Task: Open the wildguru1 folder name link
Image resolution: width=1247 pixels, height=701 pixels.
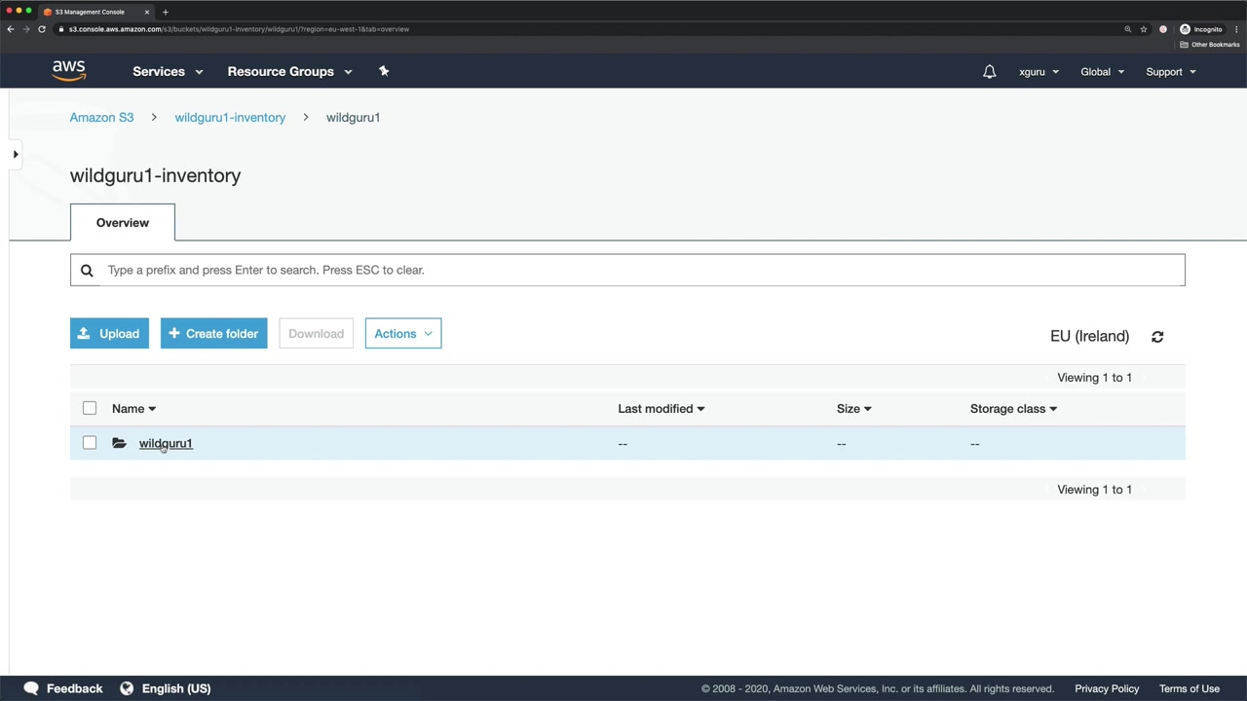Action: [166, 444]
